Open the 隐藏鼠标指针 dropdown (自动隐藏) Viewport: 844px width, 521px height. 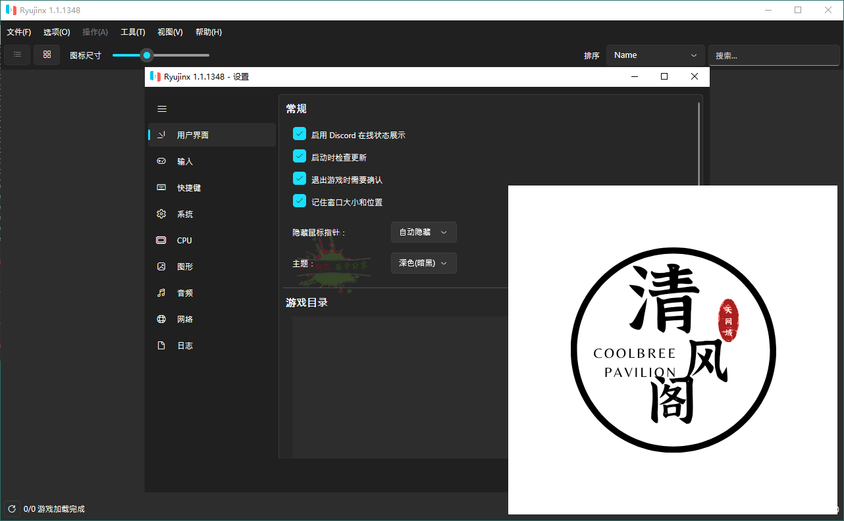coord(423,232)
